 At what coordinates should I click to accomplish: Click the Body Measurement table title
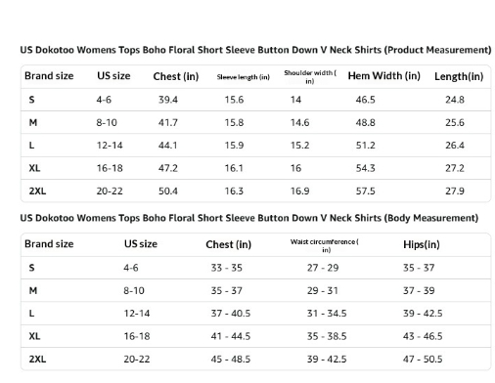point(249,218)
